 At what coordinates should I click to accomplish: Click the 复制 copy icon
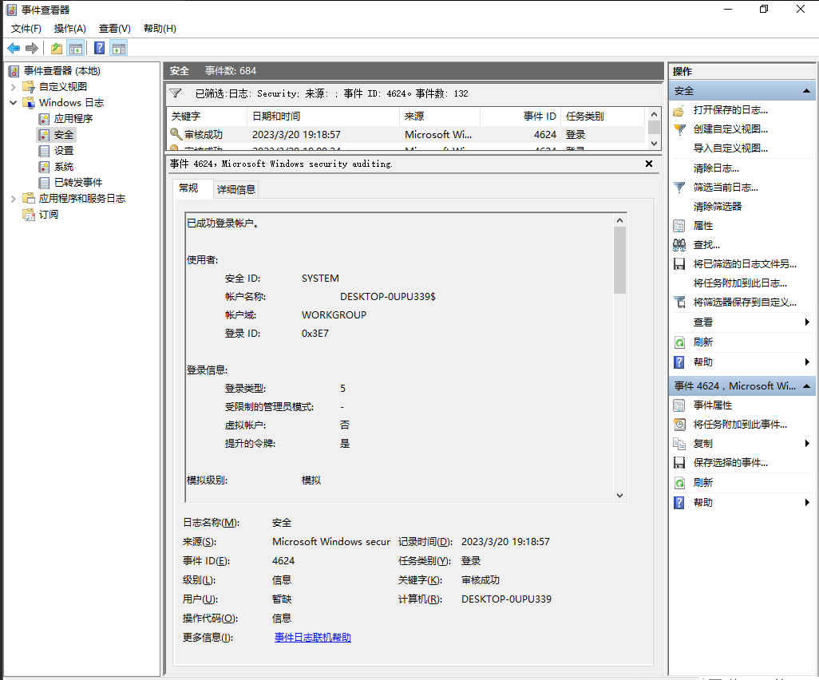point(679,444)
